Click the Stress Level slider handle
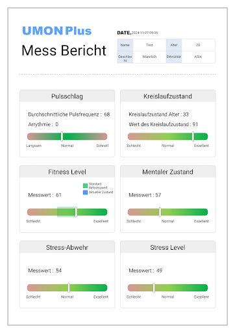This screenshot has height=333, width=235. [154, 287]
